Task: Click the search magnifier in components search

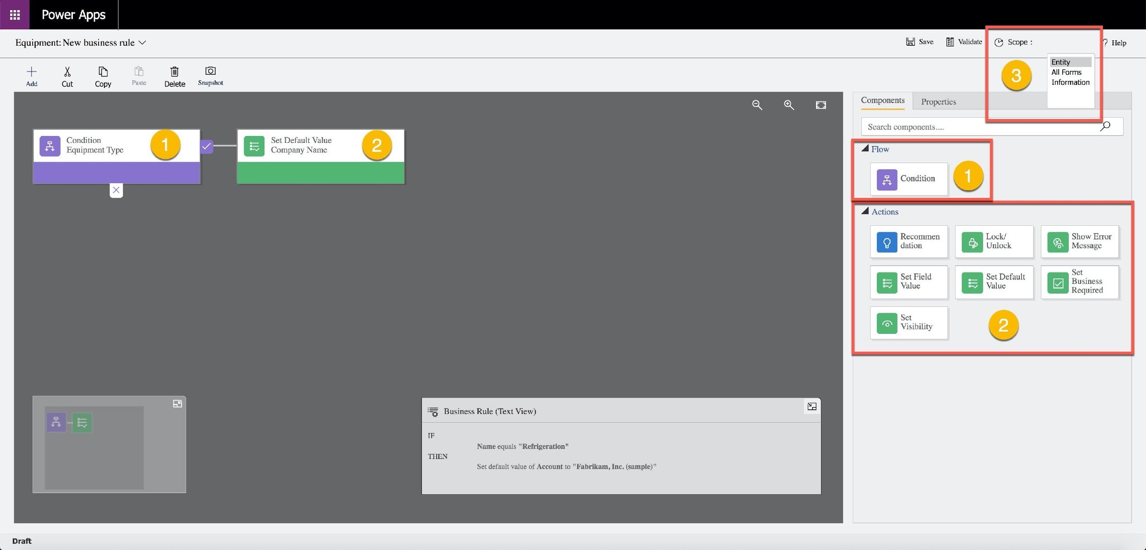Action: tap(1105, 126)
